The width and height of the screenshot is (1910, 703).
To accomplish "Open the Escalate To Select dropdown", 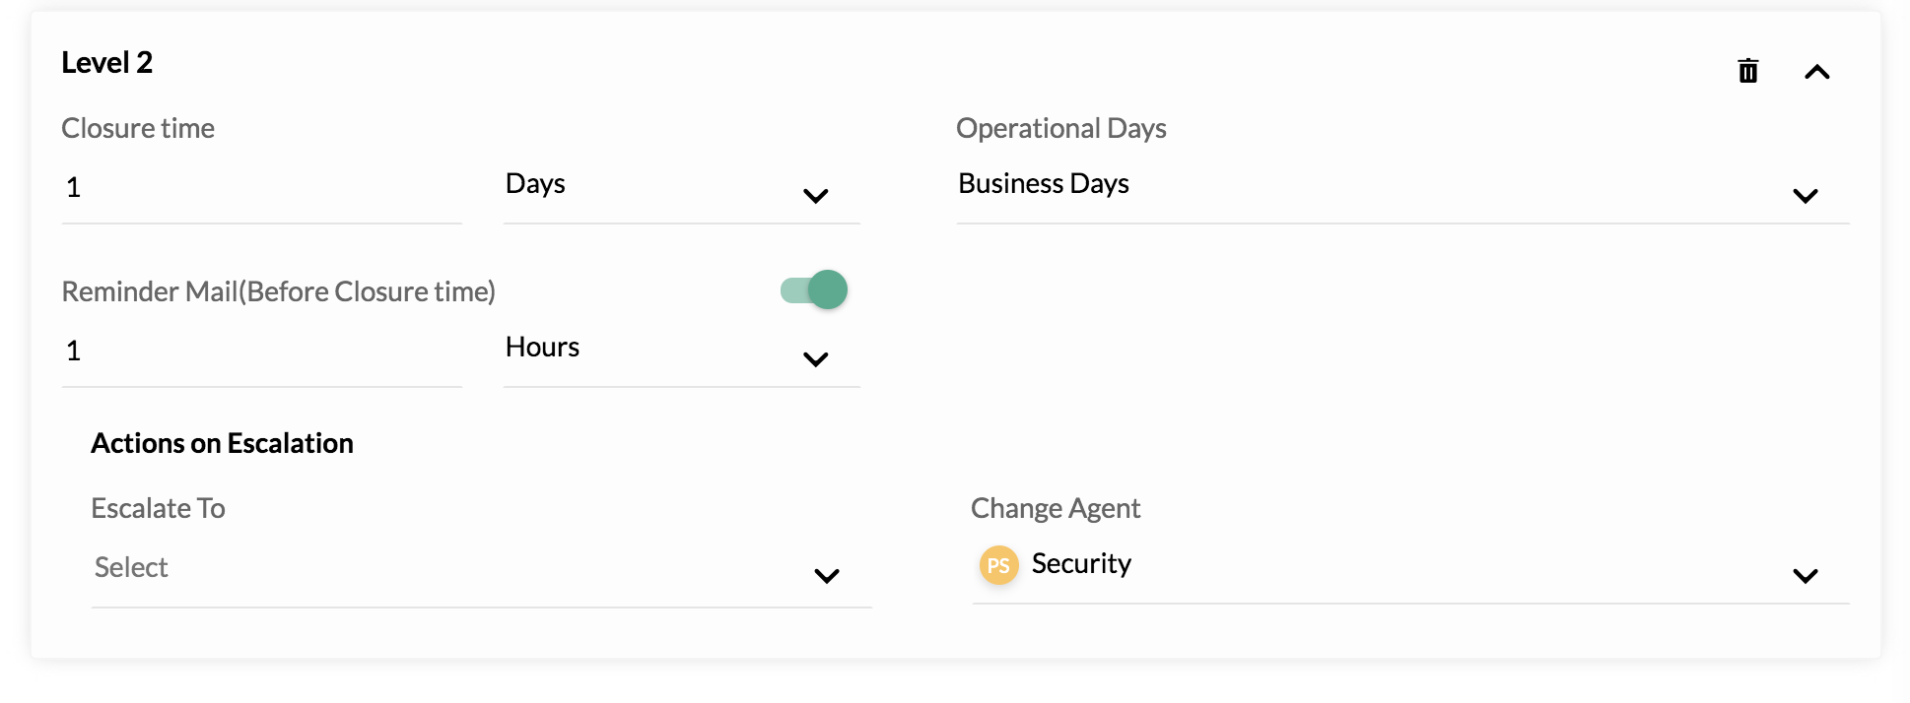I will click(x=481, y=571).
